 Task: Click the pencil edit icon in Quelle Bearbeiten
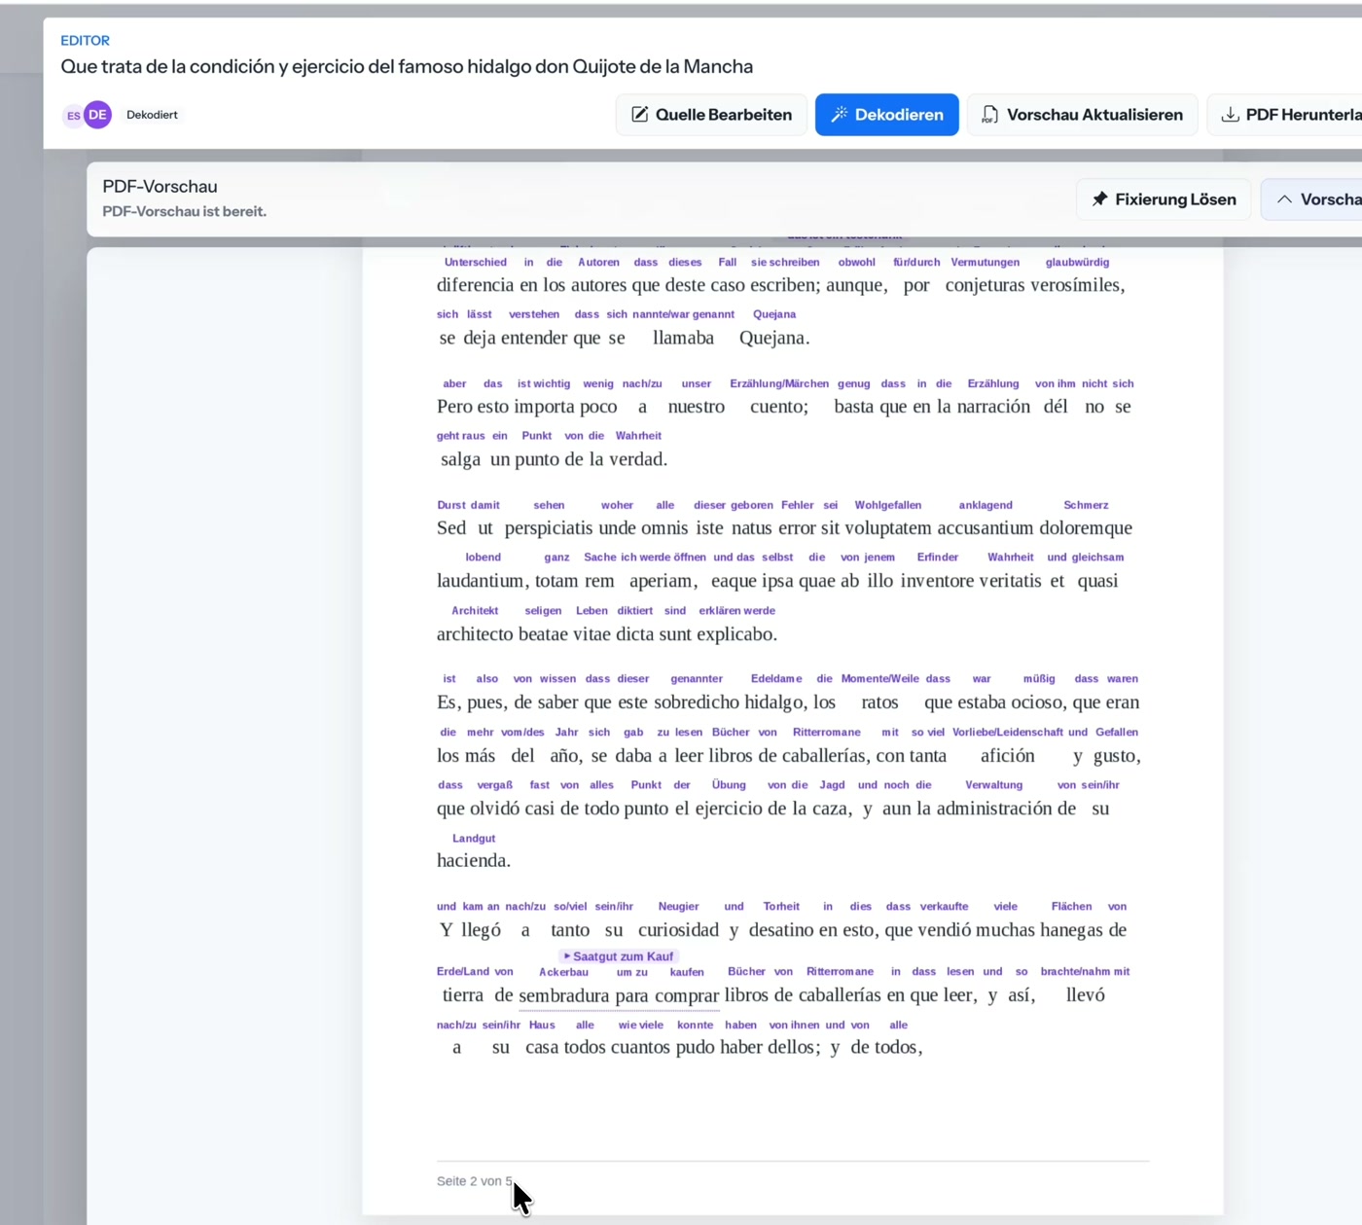point(639,115)
